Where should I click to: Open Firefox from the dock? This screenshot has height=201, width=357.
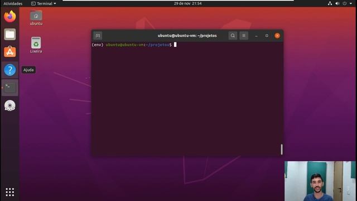tap(10, 17)
